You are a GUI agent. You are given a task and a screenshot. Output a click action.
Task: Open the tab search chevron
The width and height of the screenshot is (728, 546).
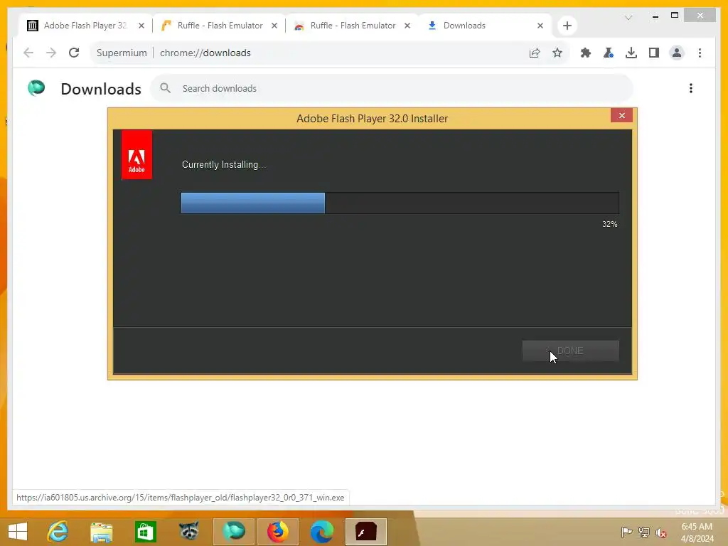628,18
